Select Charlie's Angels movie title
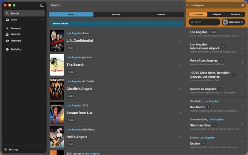This screenshot has height=155, width=248. pyautogui.click(x=79, y=89)
